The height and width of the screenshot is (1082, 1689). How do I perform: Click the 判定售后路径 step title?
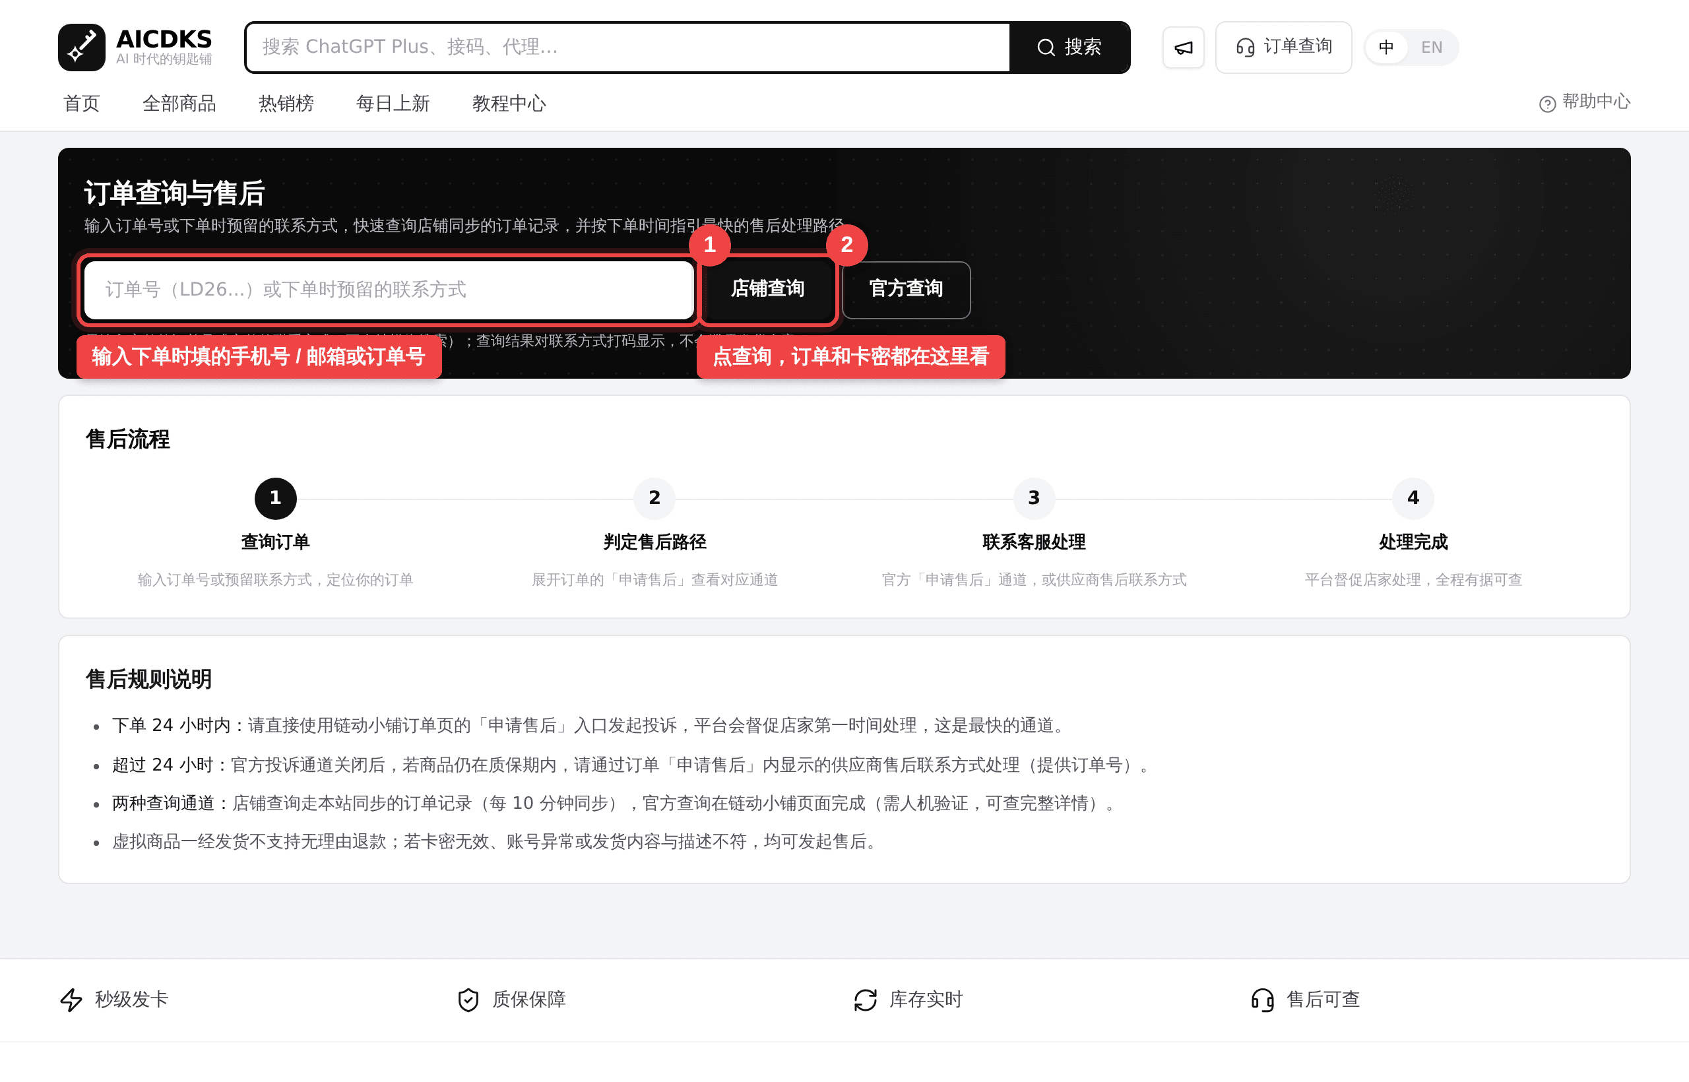[x=654, y=542]
